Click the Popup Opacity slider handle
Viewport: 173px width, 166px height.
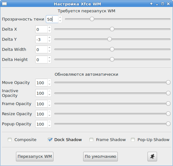point(168,124)
